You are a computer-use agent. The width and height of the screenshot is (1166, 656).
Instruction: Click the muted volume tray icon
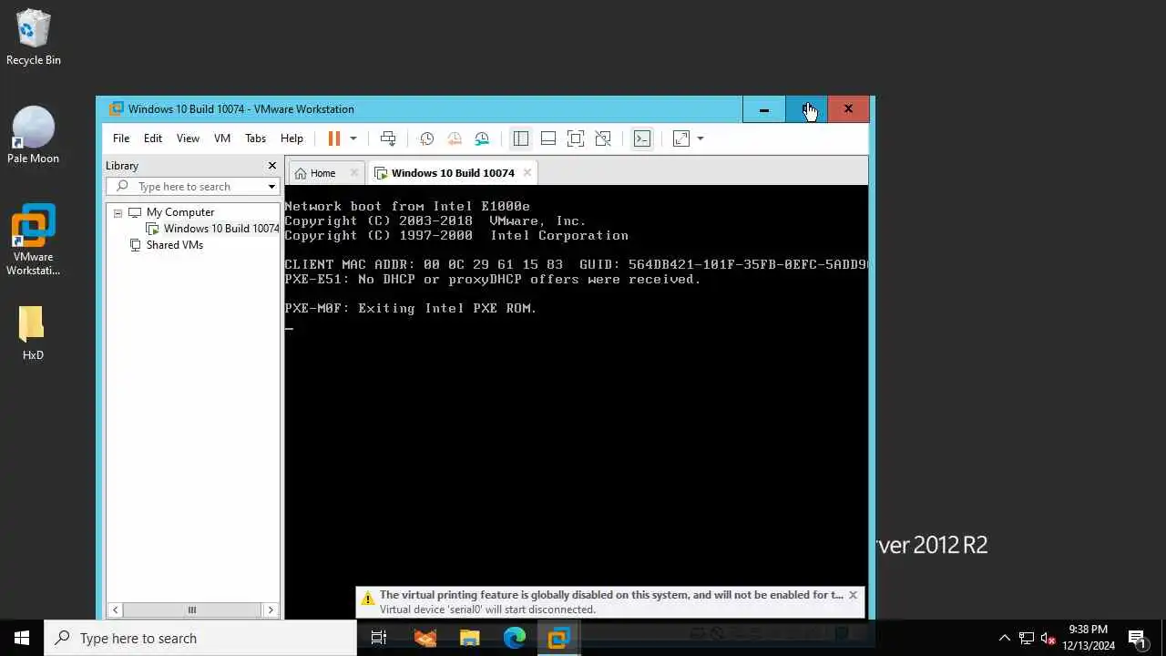[x=1048, y=638]
